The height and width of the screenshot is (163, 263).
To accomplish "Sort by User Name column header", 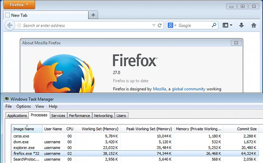I will click(53, 129).
